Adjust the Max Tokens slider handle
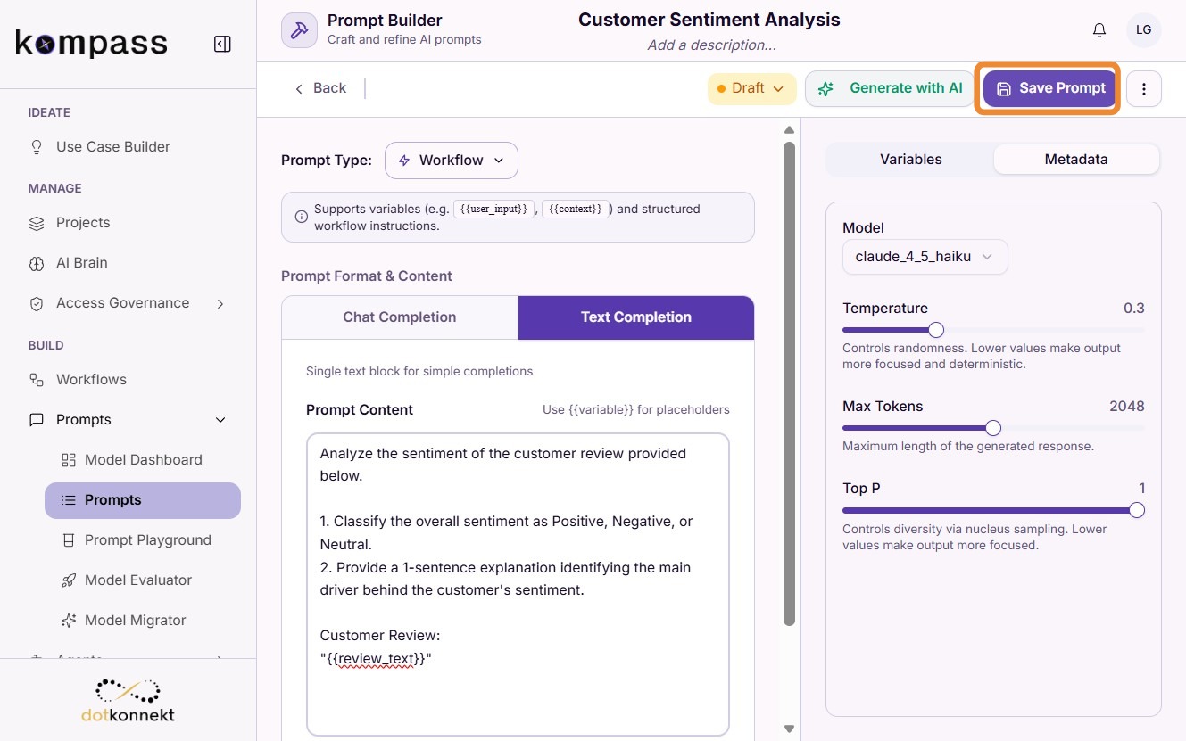 [x=993, y=428]
